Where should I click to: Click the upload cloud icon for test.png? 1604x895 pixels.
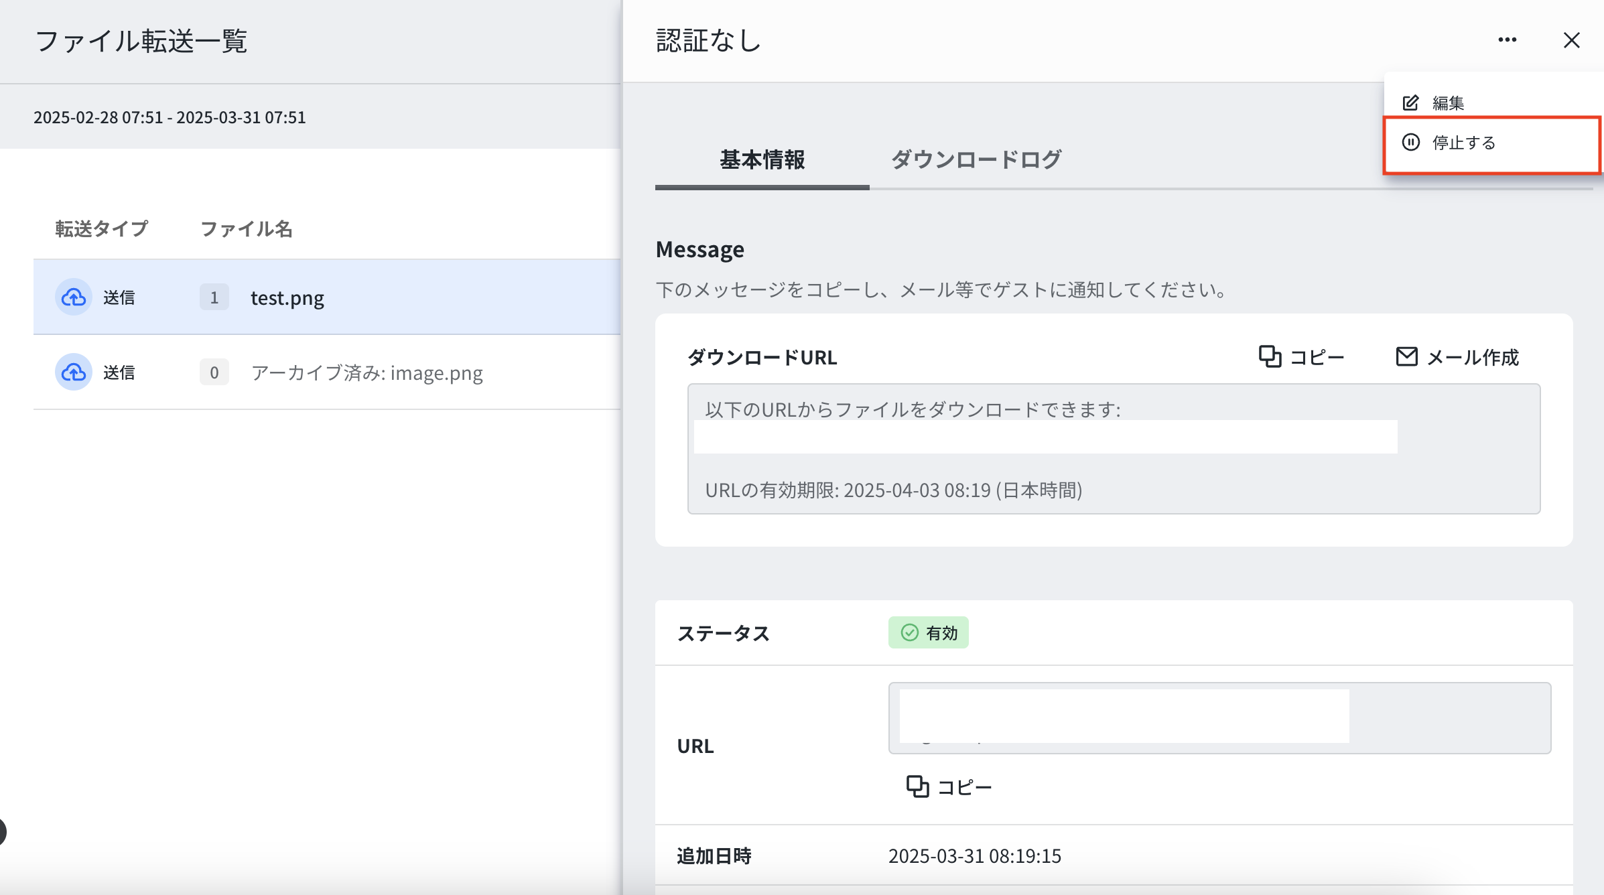click(74, 297)
